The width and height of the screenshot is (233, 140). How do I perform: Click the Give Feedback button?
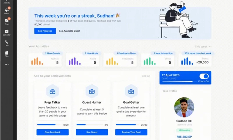[53, 132]
